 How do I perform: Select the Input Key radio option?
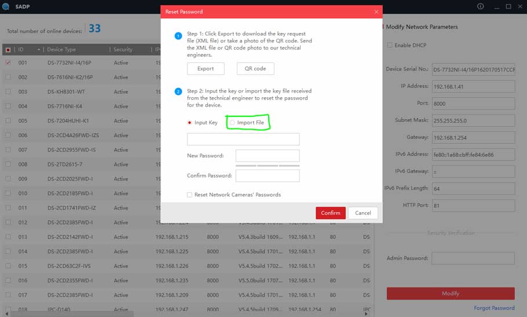tap(189, 123)
